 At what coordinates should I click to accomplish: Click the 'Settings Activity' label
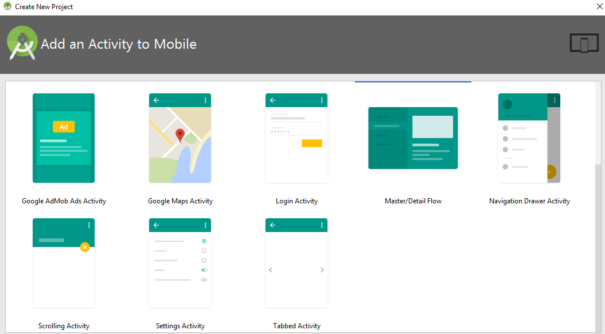[180, 326]
